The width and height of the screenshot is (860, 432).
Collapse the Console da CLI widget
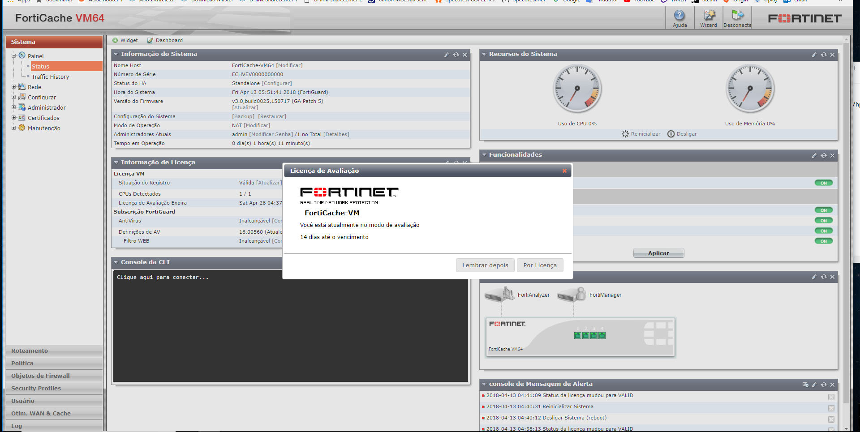click(x=116, y=262)
